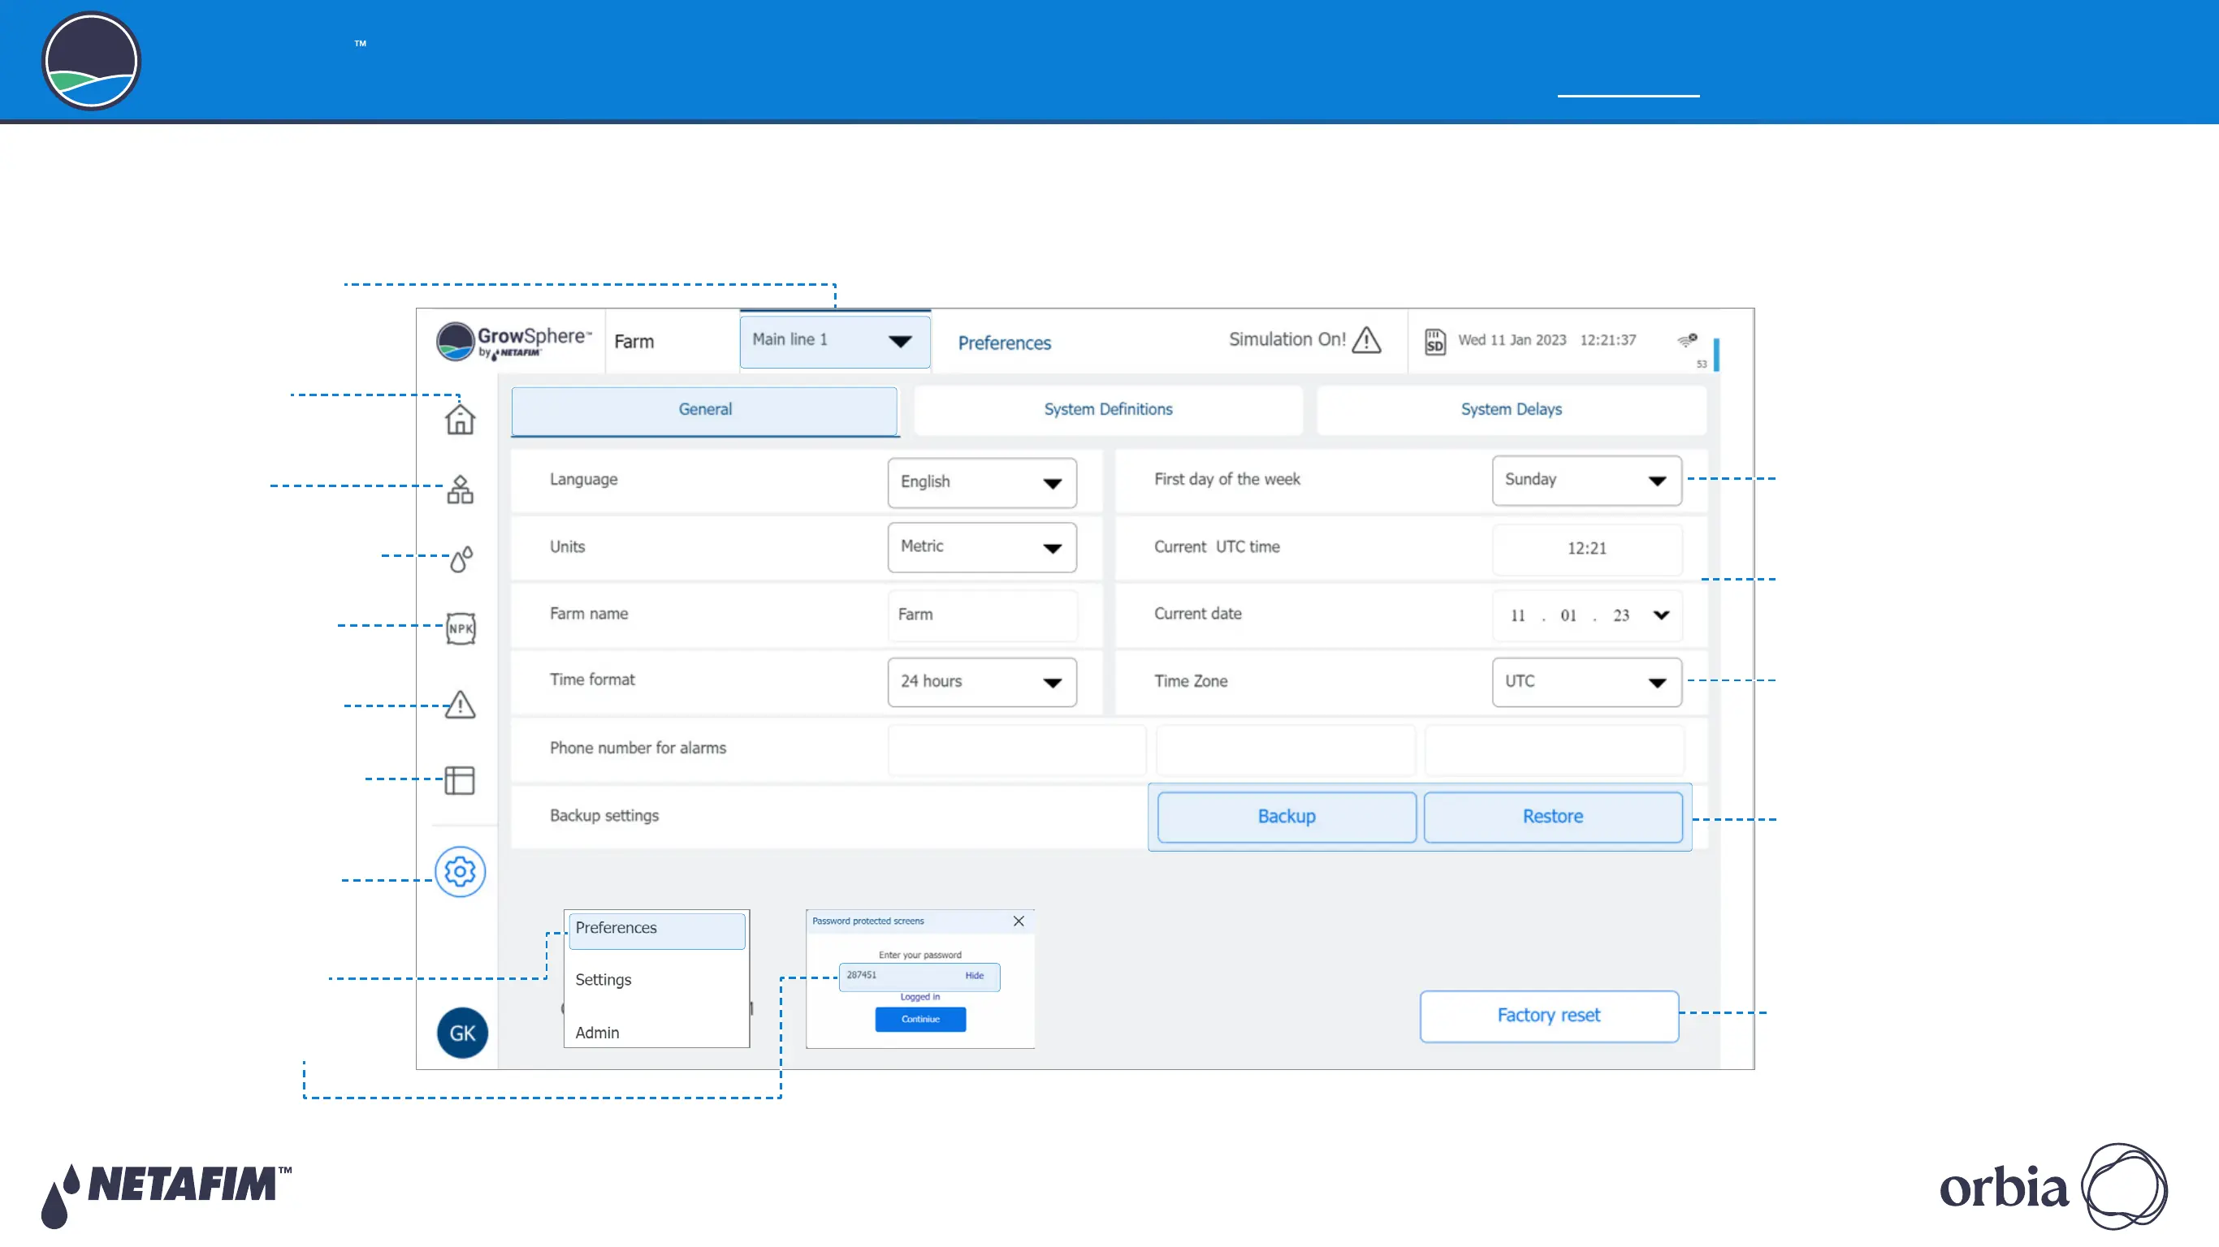Expand the Current date picker arrow
Image resolution: width=2219 pixels, height=1247 pixels.
tap(1662, 615)
